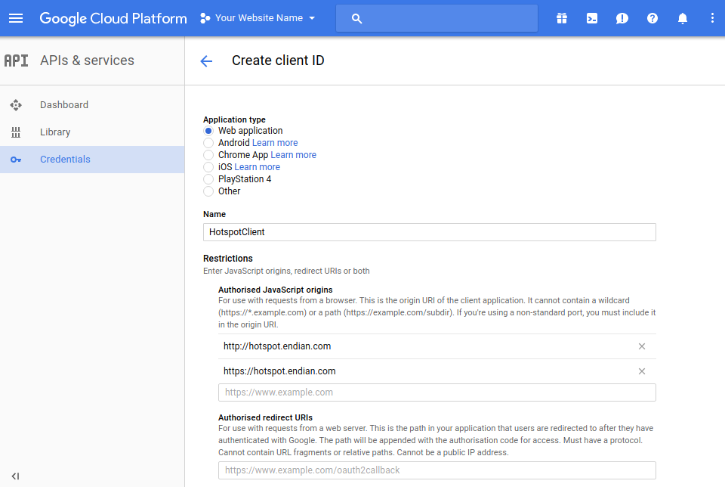Screen dimensions: 725x487
Task: Open the Your Website Name project selector
Action: 258,18
